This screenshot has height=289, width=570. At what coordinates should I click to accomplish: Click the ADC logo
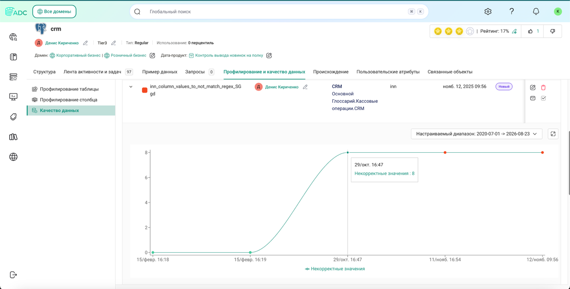click(16, 12)
